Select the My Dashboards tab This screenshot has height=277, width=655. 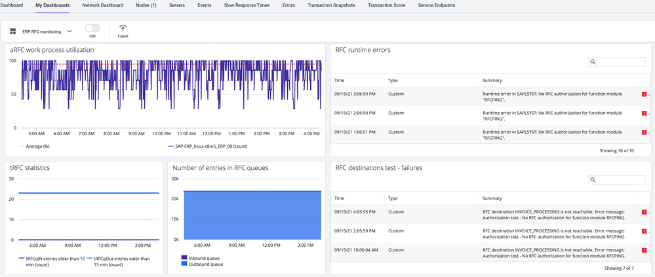pos(52,5)
